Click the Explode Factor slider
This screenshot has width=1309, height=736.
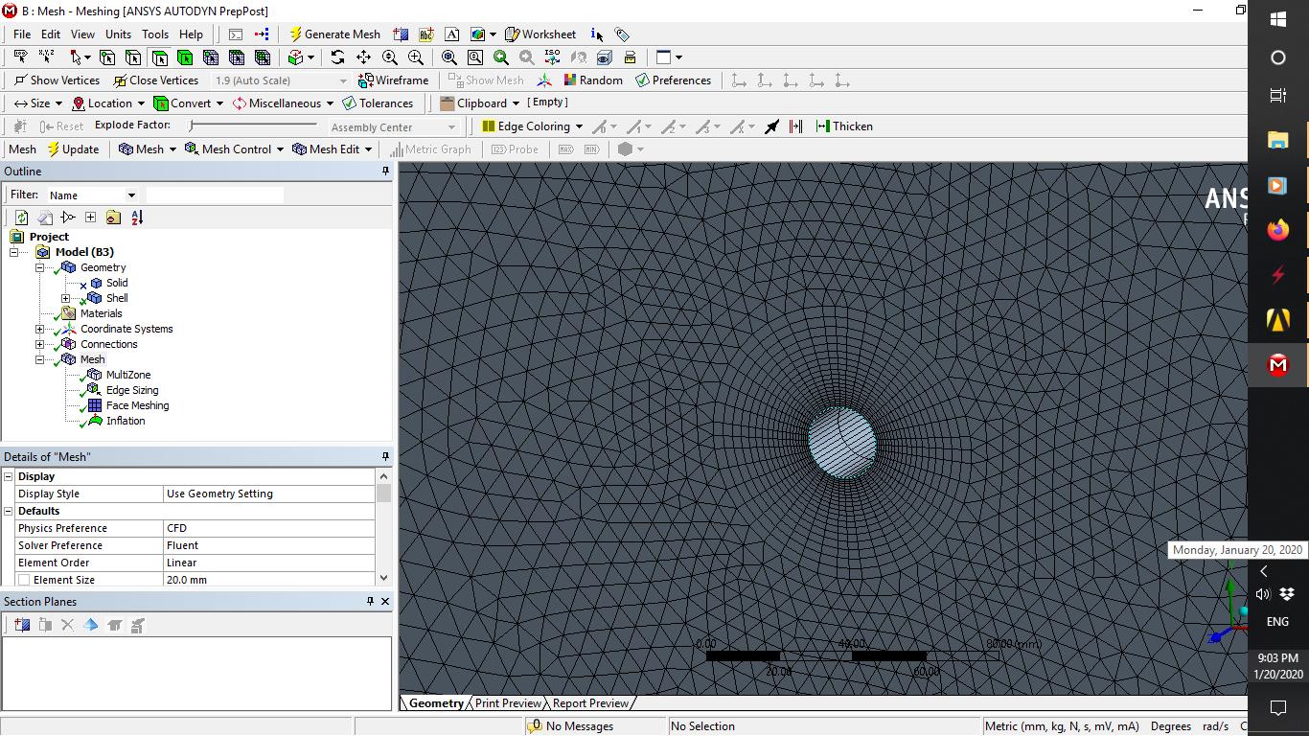[253, 126]
